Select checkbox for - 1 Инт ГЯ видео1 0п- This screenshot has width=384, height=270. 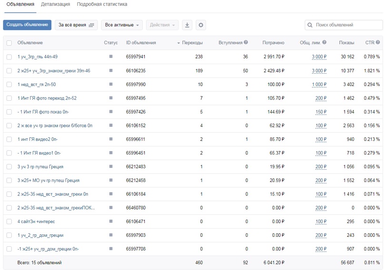(9, 153)
